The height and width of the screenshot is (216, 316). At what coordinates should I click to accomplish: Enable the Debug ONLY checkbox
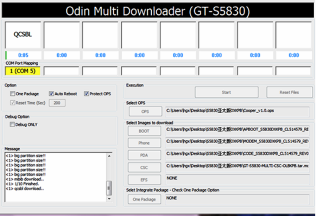pos(12,124)
